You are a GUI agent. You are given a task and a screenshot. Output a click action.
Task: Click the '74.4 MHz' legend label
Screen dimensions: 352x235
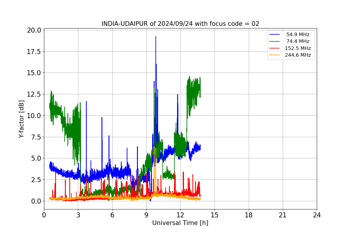point(298,41)
